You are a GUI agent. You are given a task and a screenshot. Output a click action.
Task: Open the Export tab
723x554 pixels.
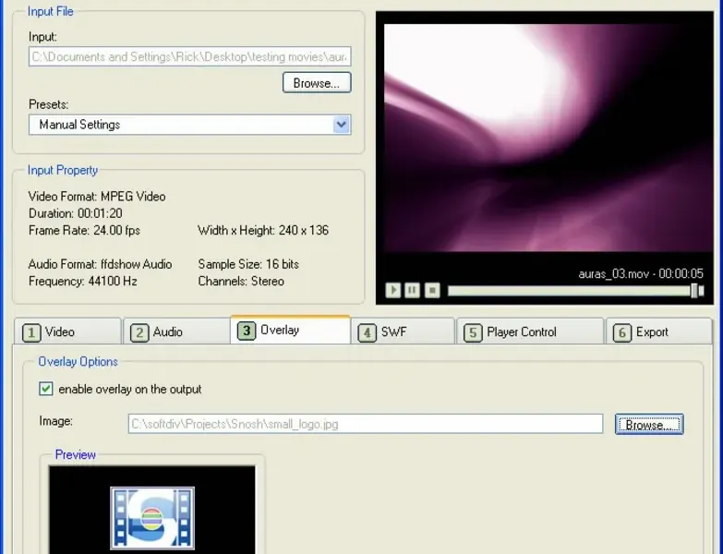pos(659,331)
